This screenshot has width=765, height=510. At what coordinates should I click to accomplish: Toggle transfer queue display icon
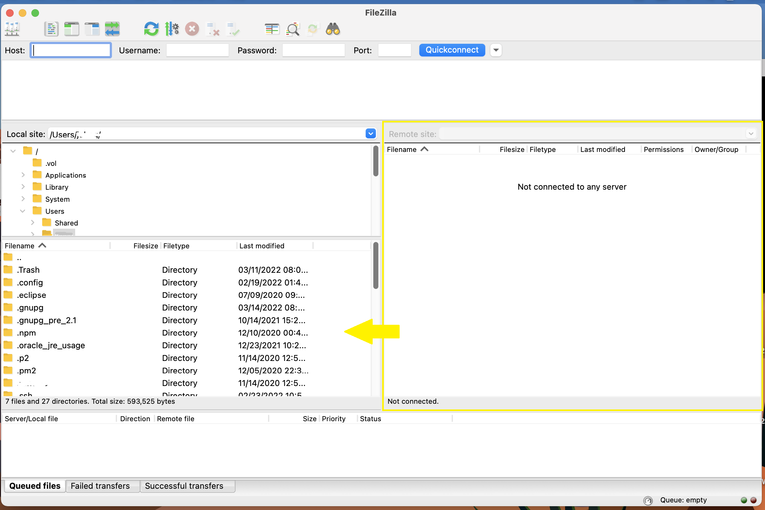(x=112, y=29)
